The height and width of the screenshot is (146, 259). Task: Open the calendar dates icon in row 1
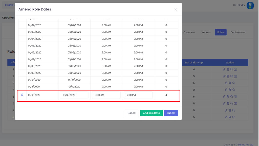coord(235,69)
